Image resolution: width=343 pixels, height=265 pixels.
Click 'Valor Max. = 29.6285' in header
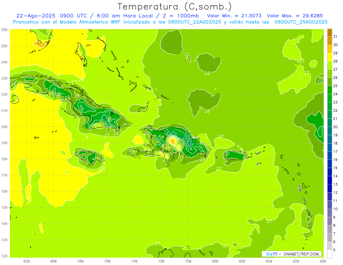point(295,16)
